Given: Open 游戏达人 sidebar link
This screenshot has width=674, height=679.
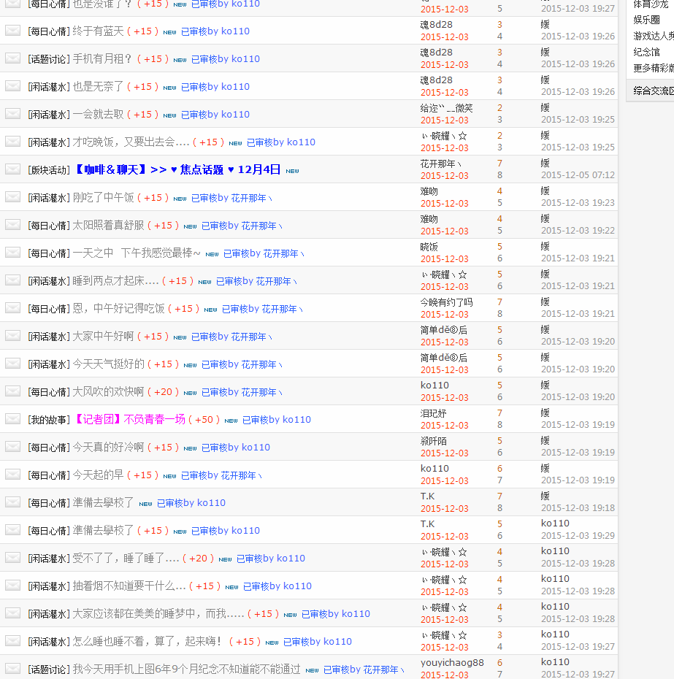Looking at the screenshot, I should click(x=654, y=36).
